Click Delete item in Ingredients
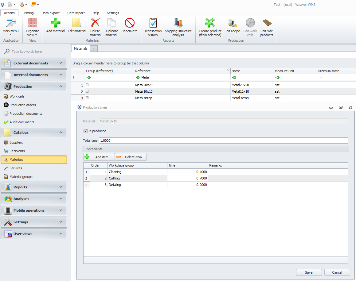This screenshot has width=356, height=281. pos(131,157)
